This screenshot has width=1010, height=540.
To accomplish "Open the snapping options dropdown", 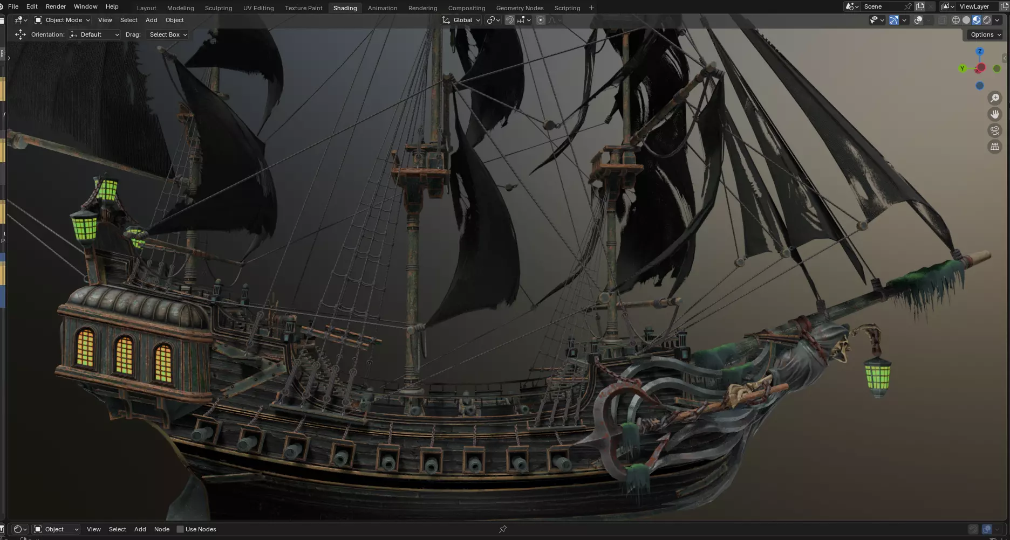I will point(524,20).
